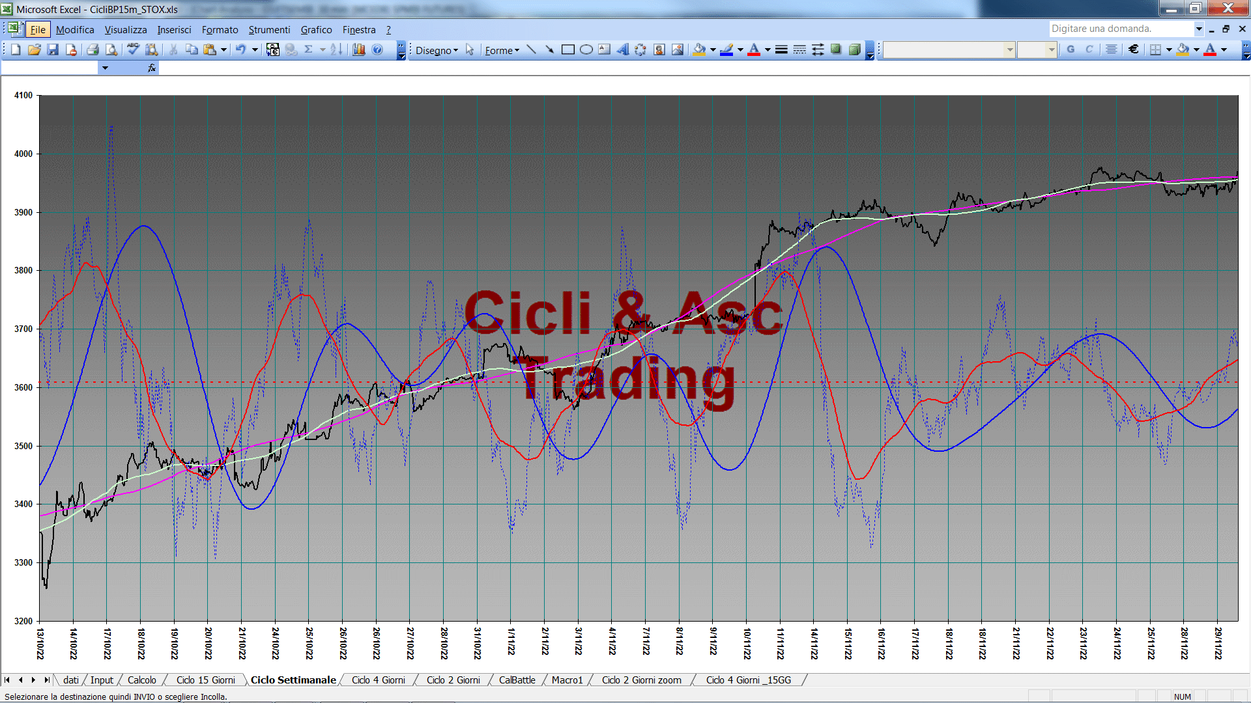Open the Font size combo box
The image size is (1251, 703).
click(1037, 49)
